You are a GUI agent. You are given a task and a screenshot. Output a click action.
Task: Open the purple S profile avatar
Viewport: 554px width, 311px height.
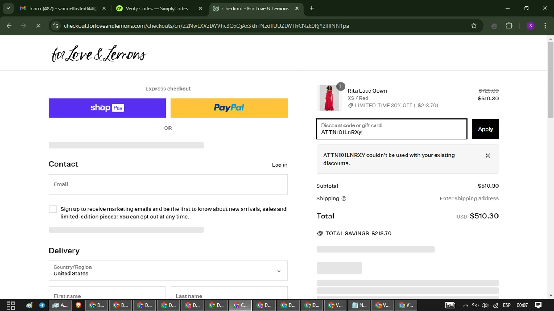[531, 26]
